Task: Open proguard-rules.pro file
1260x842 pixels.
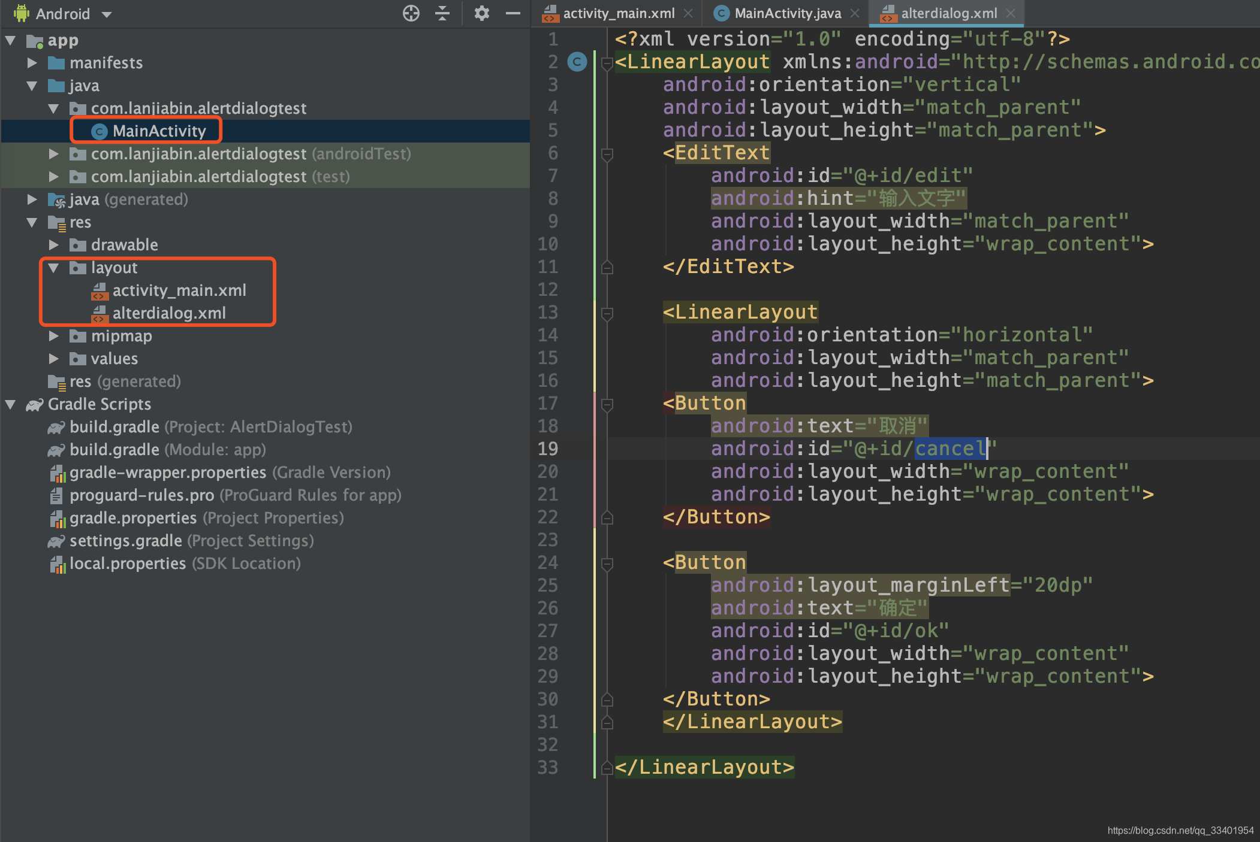Action: pyautogui.click(x=224, y=495)
